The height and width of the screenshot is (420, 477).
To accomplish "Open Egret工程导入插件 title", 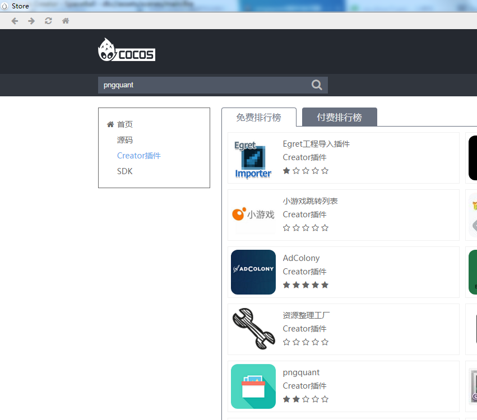I will (x=316, y=144).
